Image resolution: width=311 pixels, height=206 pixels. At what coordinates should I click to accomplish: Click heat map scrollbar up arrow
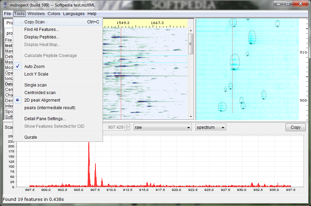(x=191, y=31)
